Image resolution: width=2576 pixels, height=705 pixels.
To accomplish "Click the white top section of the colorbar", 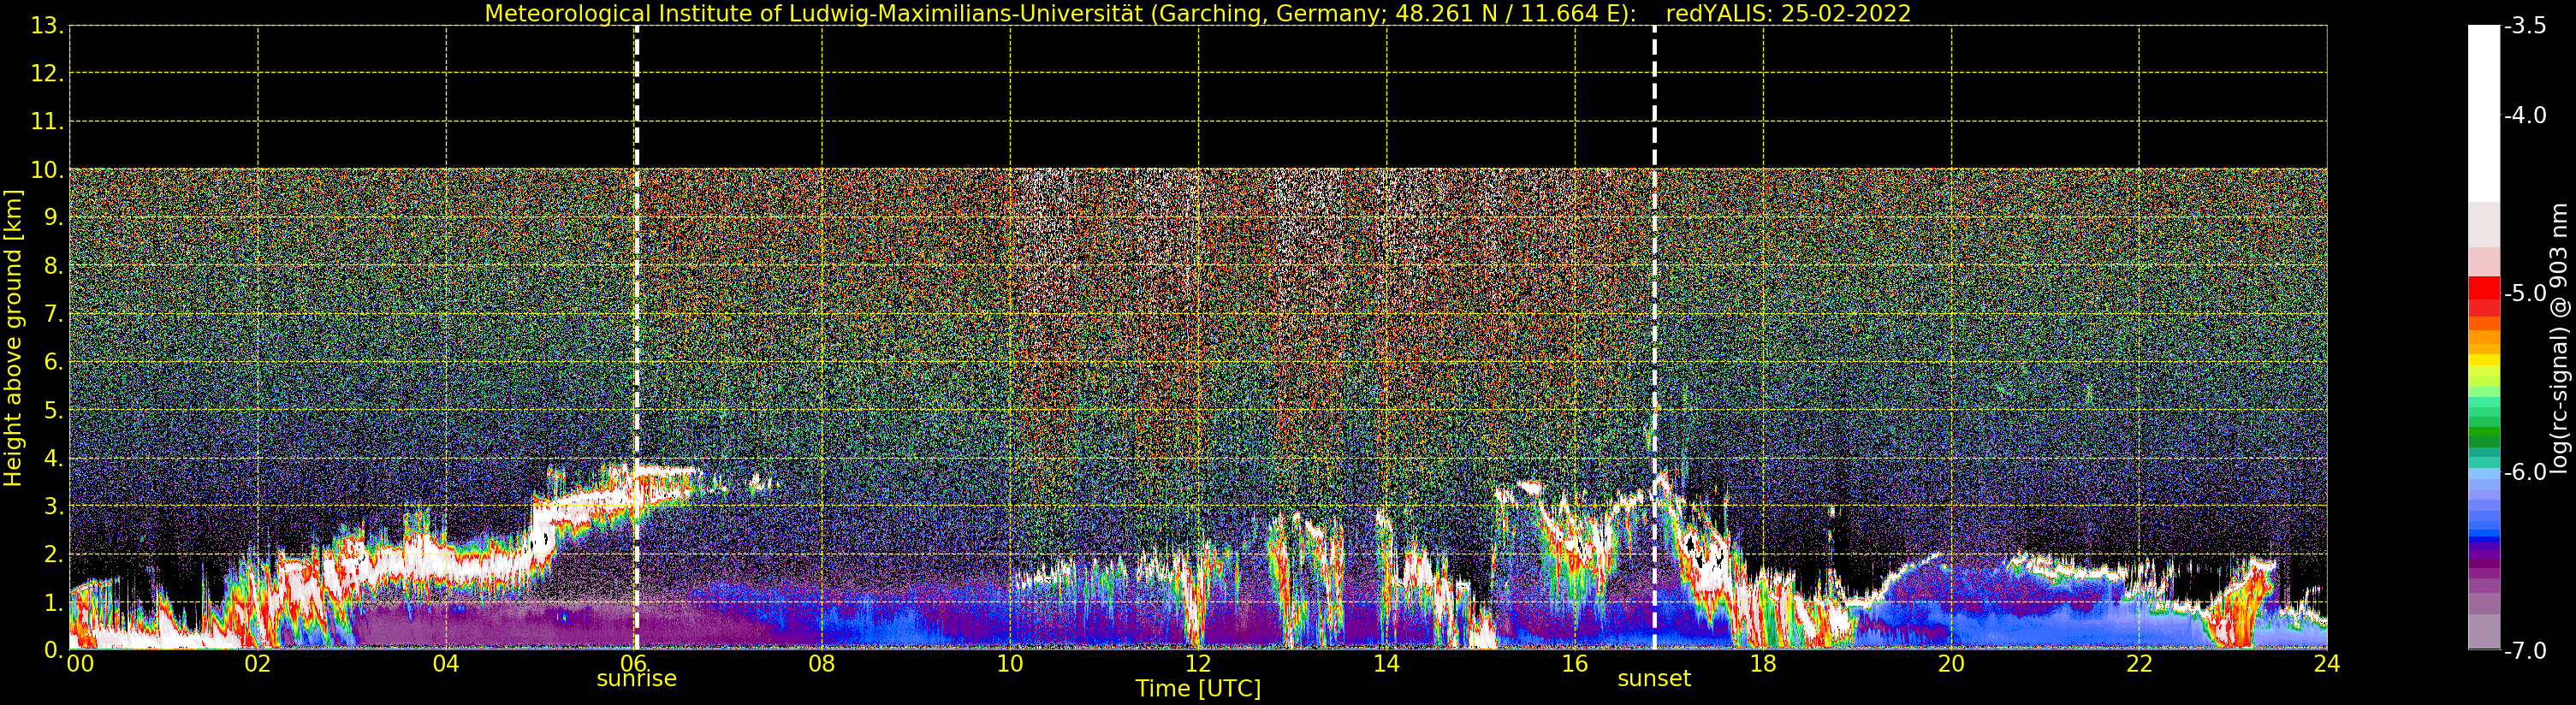I will coord(2484,114).
